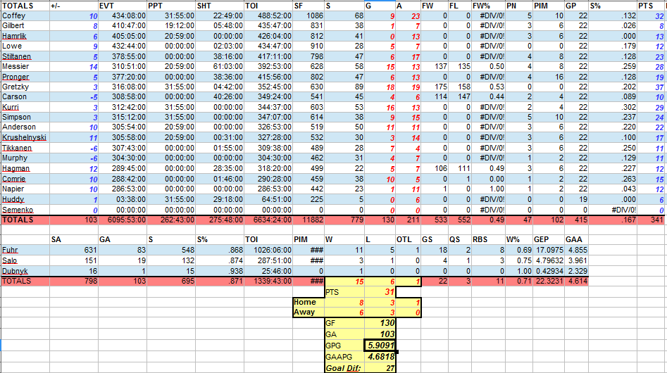Select the Murphy name cell
The image size is (667, 373).
tap(25, 158)
